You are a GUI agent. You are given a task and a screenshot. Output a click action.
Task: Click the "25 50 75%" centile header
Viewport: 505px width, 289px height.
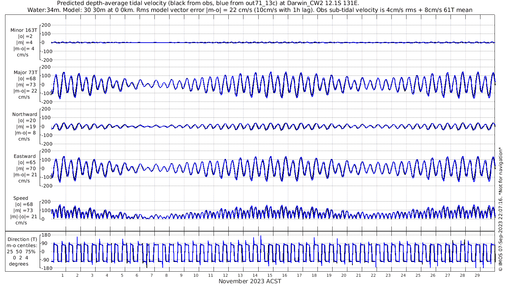click(x=22, y=252)
